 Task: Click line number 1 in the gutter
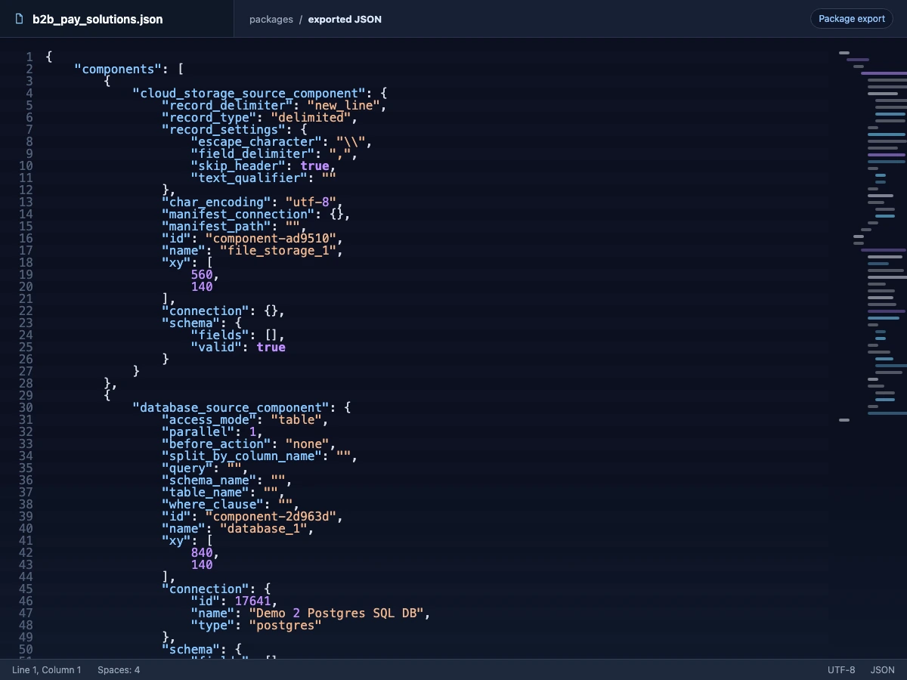[x=29, y=57]
